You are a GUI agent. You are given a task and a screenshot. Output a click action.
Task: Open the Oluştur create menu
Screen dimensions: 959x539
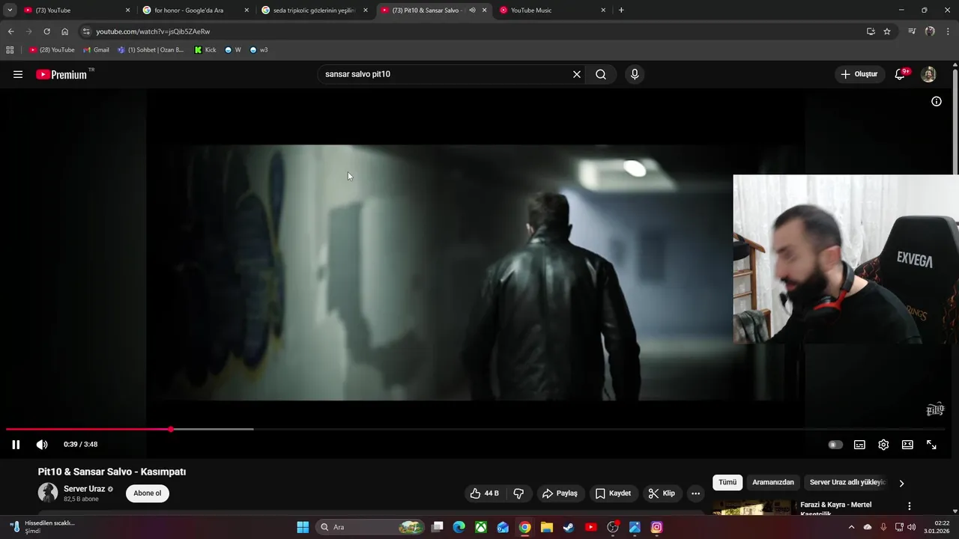click(x=859, y=74)
